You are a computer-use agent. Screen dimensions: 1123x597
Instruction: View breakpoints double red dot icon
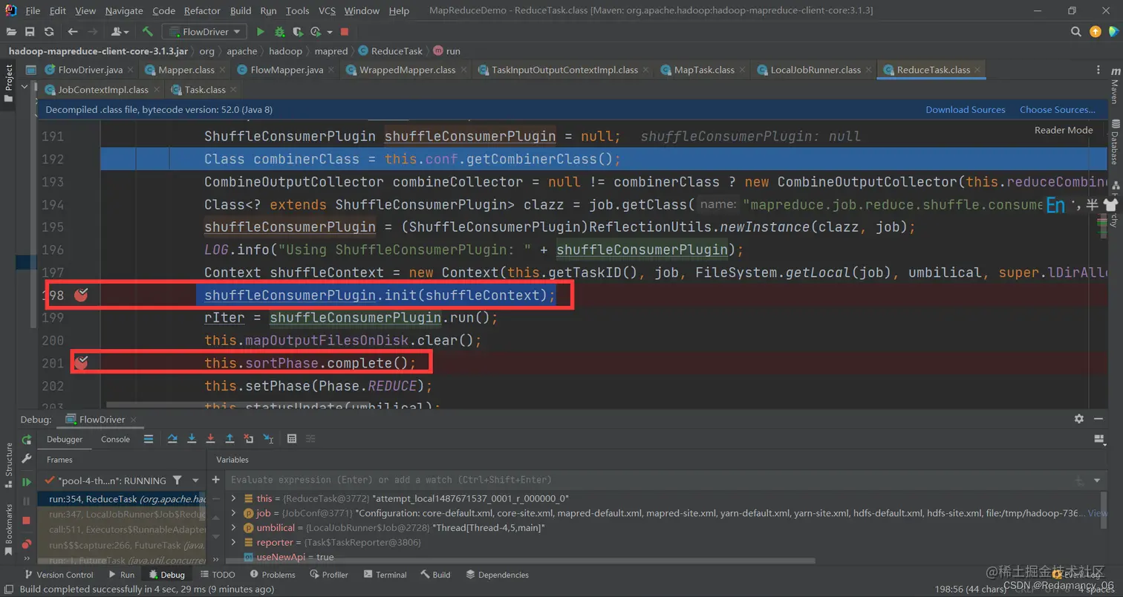point(27,544)
